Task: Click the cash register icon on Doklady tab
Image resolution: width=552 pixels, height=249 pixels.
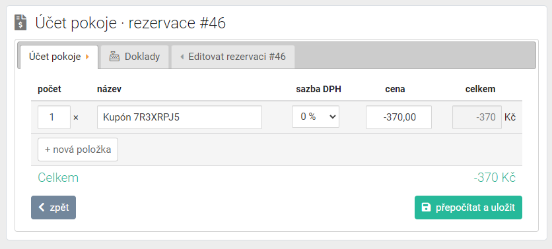Action: 114,57
